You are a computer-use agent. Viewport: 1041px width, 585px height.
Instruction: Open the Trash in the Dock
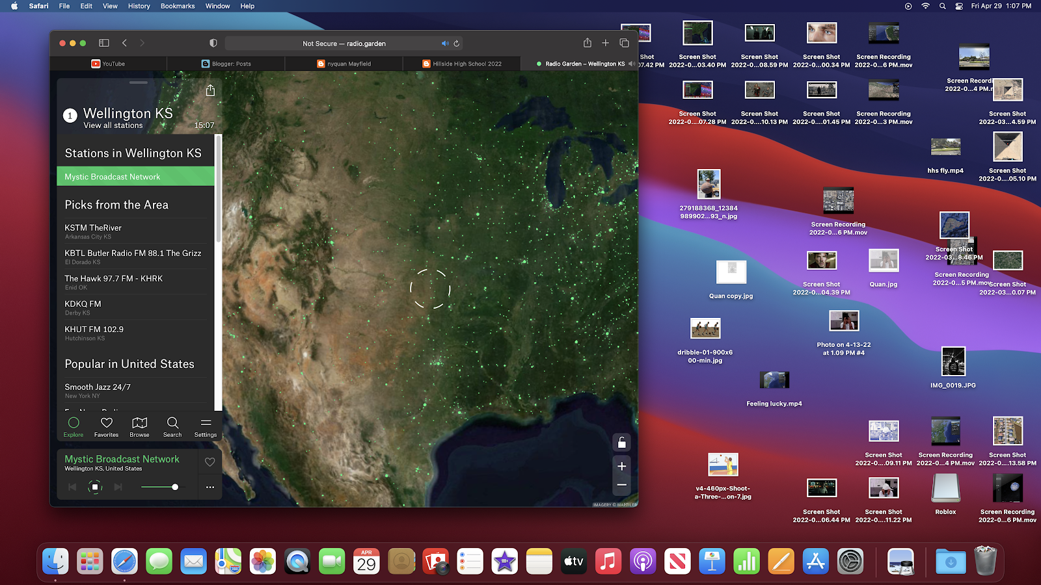tap(986, 561)
